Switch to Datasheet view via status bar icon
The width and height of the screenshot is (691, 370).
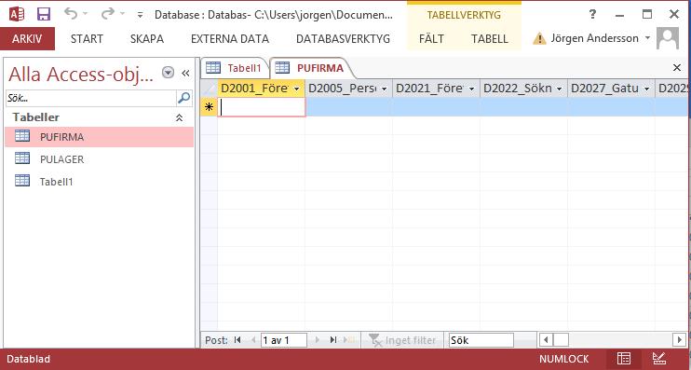[624, 359]
